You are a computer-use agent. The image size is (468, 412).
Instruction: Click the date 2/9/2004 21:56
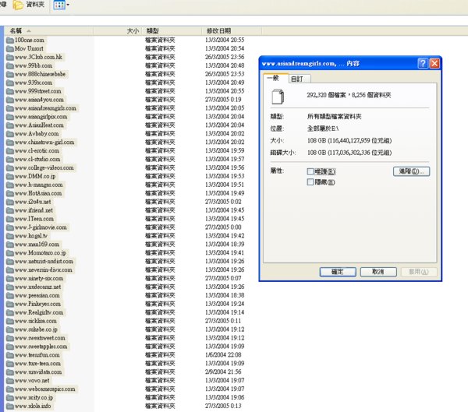[223, 372]
